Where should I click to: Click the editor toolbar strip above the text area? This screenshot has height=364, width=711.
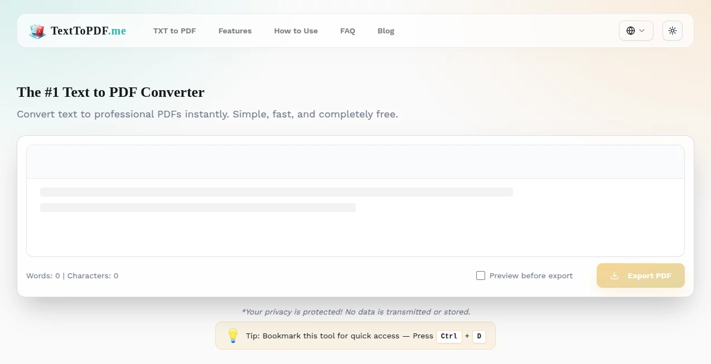[x=355, y=160]
